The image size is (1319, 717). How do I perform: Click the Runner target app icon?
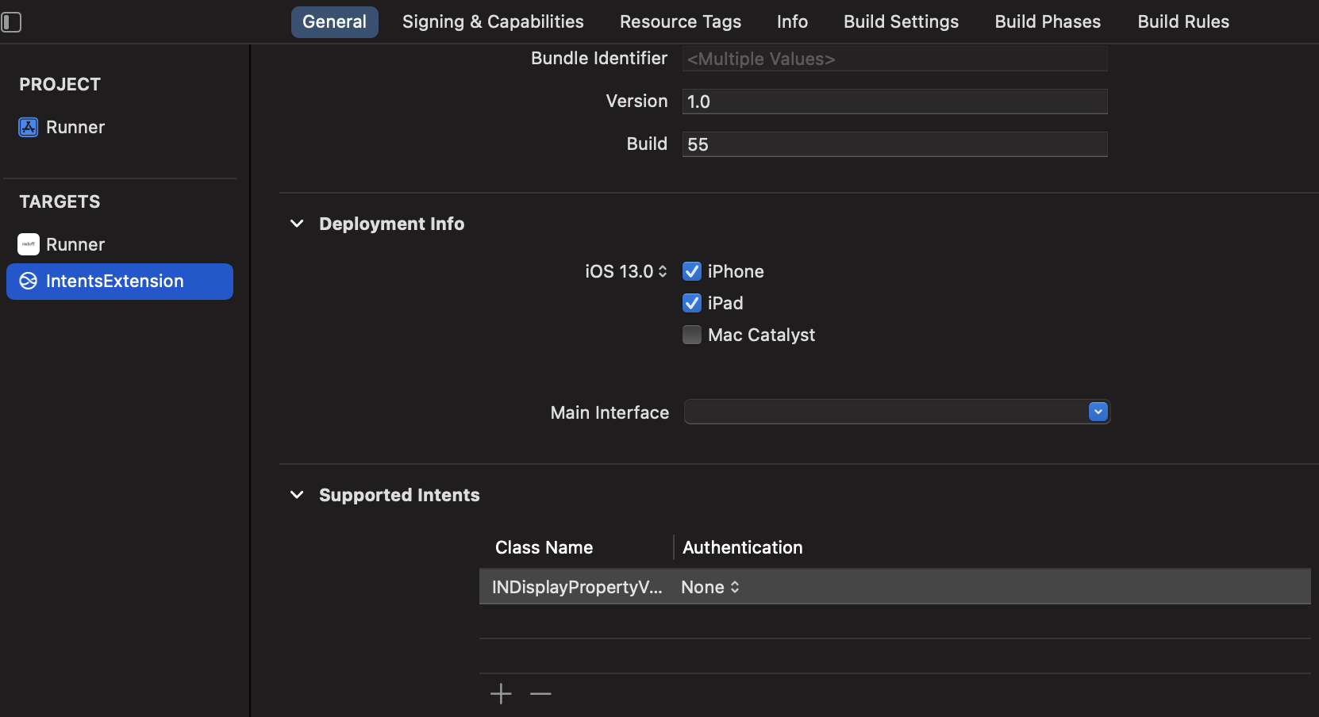point(29,244)
